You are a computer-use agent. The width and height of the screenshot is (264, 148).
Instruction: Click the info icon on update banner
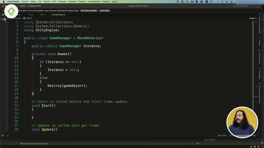pyautogui.click(x=3, y=11)
